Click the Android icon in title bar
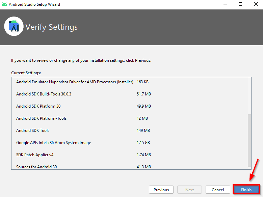 click(x=4, y=4)
